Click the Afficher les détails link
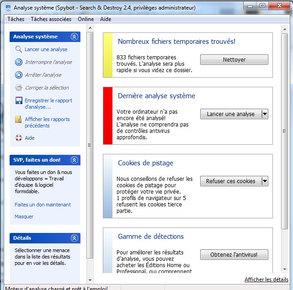Image resolution: width=293 pixels, height=290 pixels. pyautogui.click(x=266, y=279)
